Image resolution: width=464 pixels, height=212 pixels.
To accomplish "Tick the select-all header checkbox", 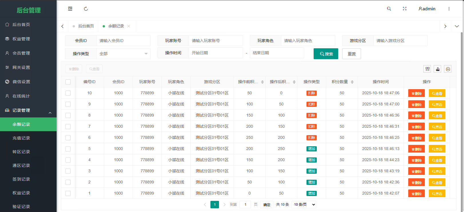I will [68, 82].
